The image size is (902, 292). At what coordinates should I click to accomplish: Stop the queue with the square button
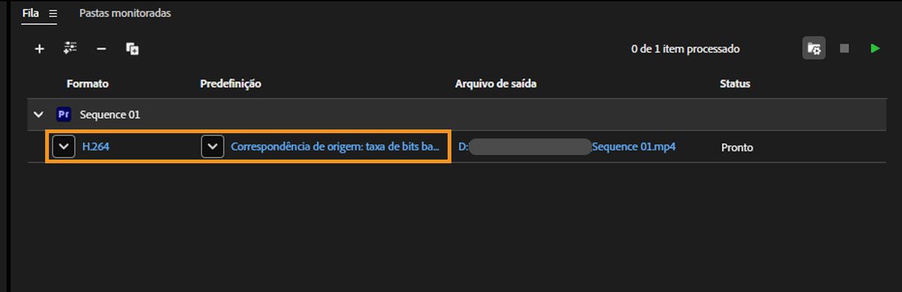844,48
